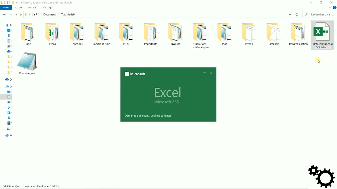Minimize the Excel splash screen
Screen dimensions: 337x189
[x=204, y=73]
